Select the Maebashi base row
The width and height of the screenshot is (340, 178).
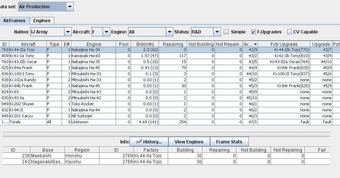coord(166,156)
